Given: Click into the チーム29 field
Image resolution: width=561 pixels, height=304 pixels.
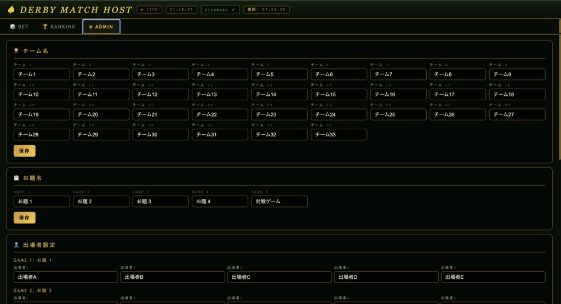Looking at the screenshot, I should pyautogui.click(x=101, y=135).
